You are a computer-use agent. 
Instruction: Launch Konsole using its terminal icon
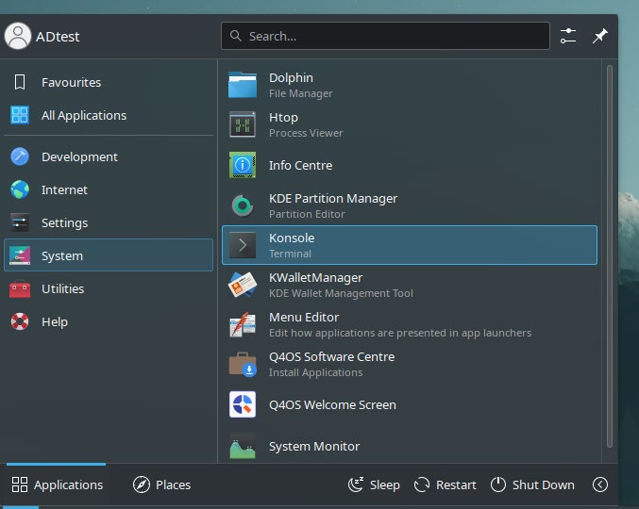click(243, 245)
